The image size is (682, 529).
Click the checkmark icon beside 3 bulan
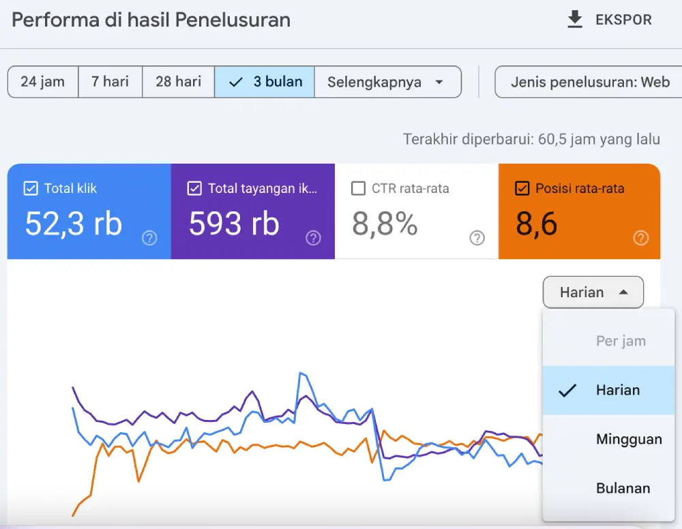(x=235, y=82)
